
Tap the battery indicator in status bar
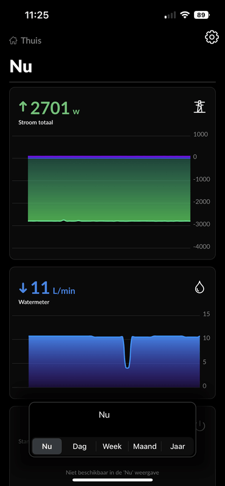202,15
